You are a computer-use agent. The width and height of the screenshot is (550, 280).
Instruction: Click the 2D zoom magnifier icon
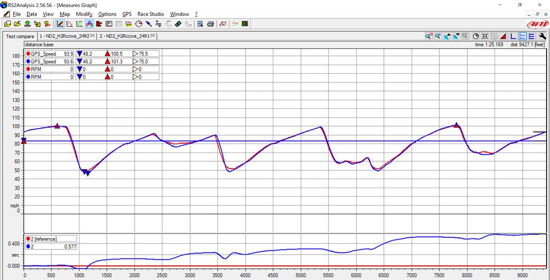click(x=429, y=36)
